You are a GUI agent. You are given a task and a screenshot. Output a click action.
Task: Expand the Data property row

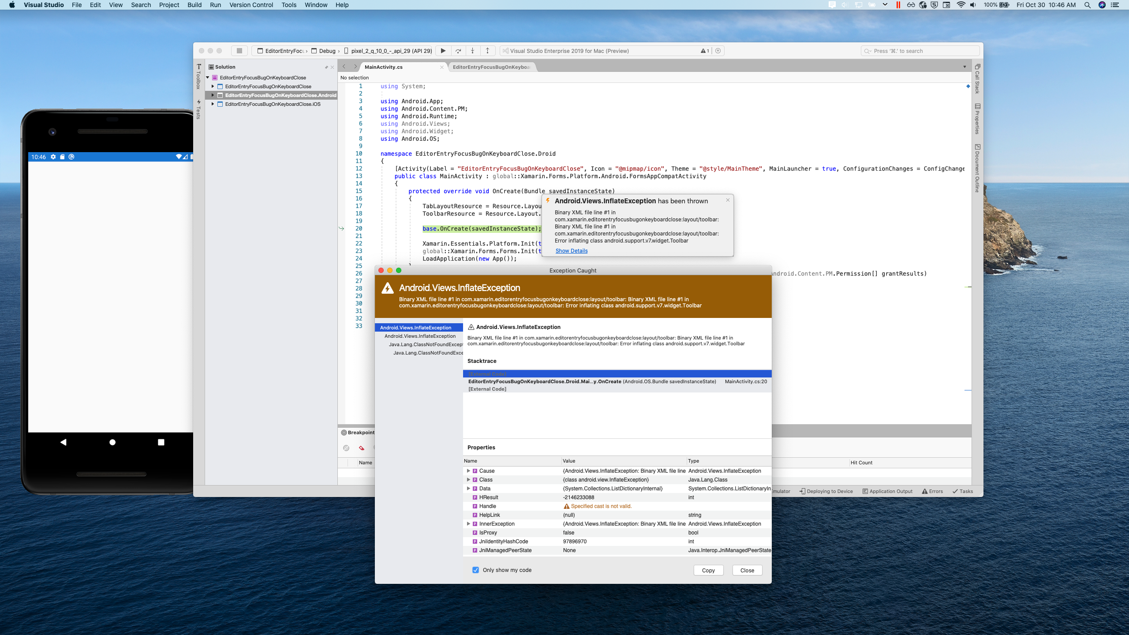[468, 489]
